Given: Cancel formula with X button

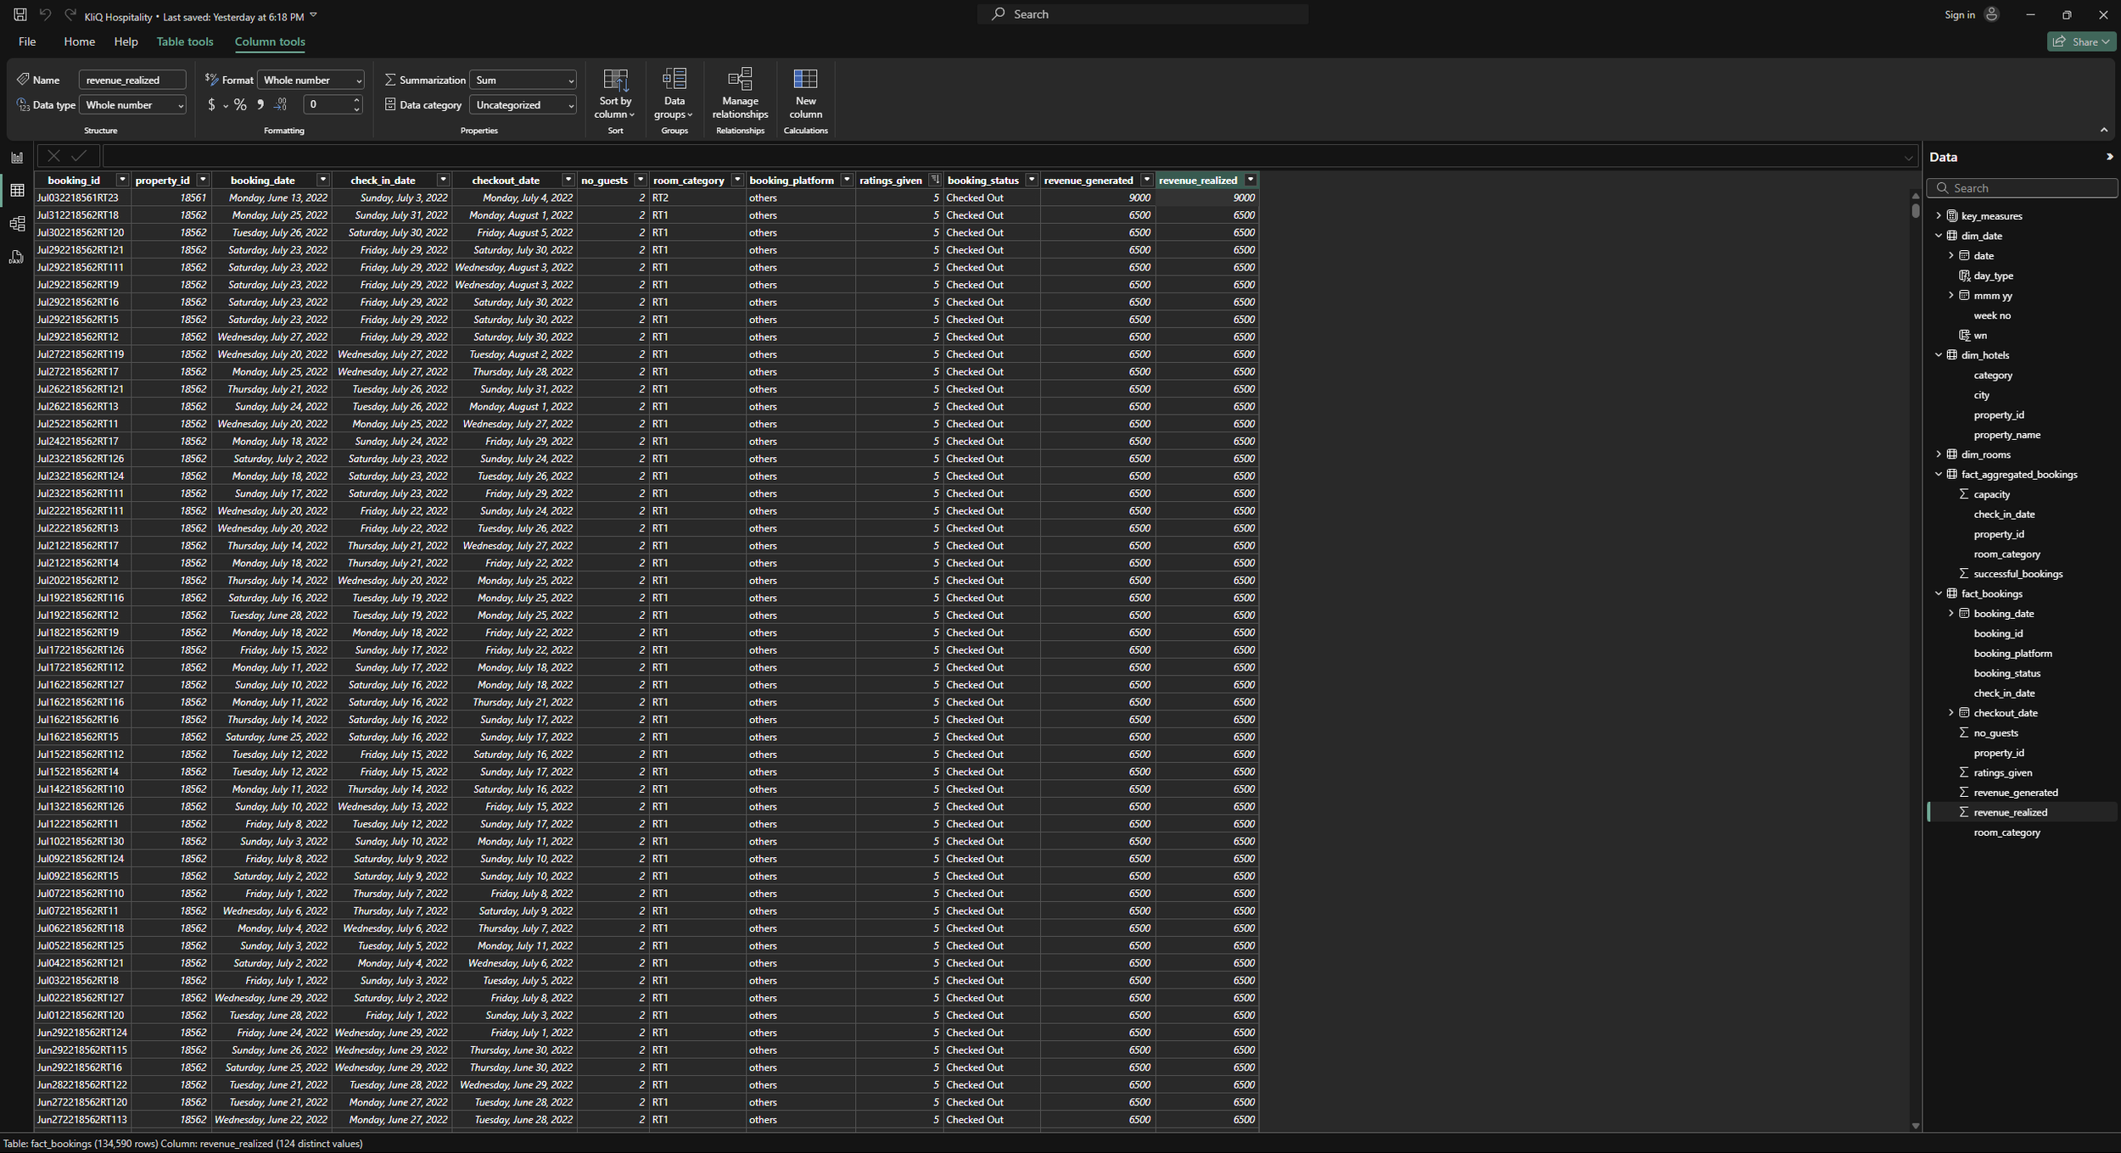Looking at the screenshot, I should click(x=53, y=156).
